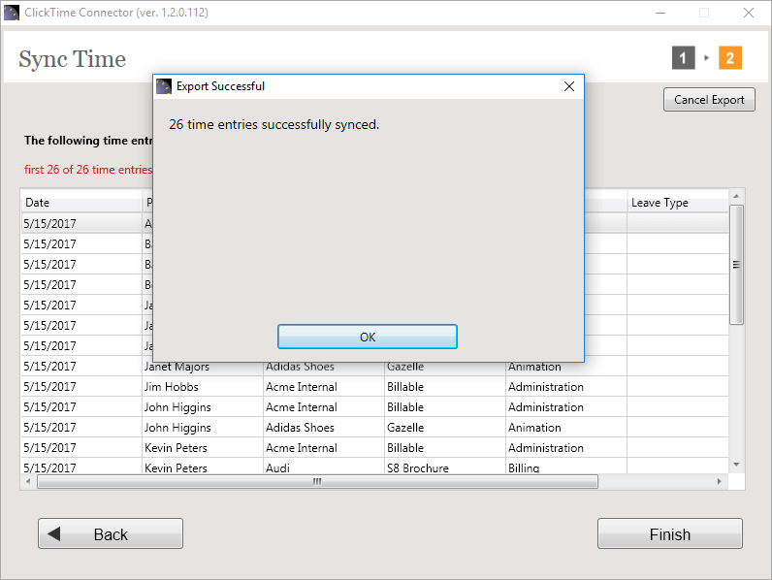Click step 1 indicator icon
Screen dimensions: 772x580
click(684, 58)
